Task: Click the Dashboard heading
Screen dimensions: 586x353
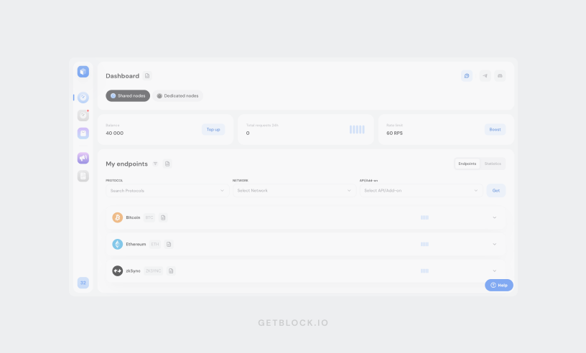Action: coord(122,76)
